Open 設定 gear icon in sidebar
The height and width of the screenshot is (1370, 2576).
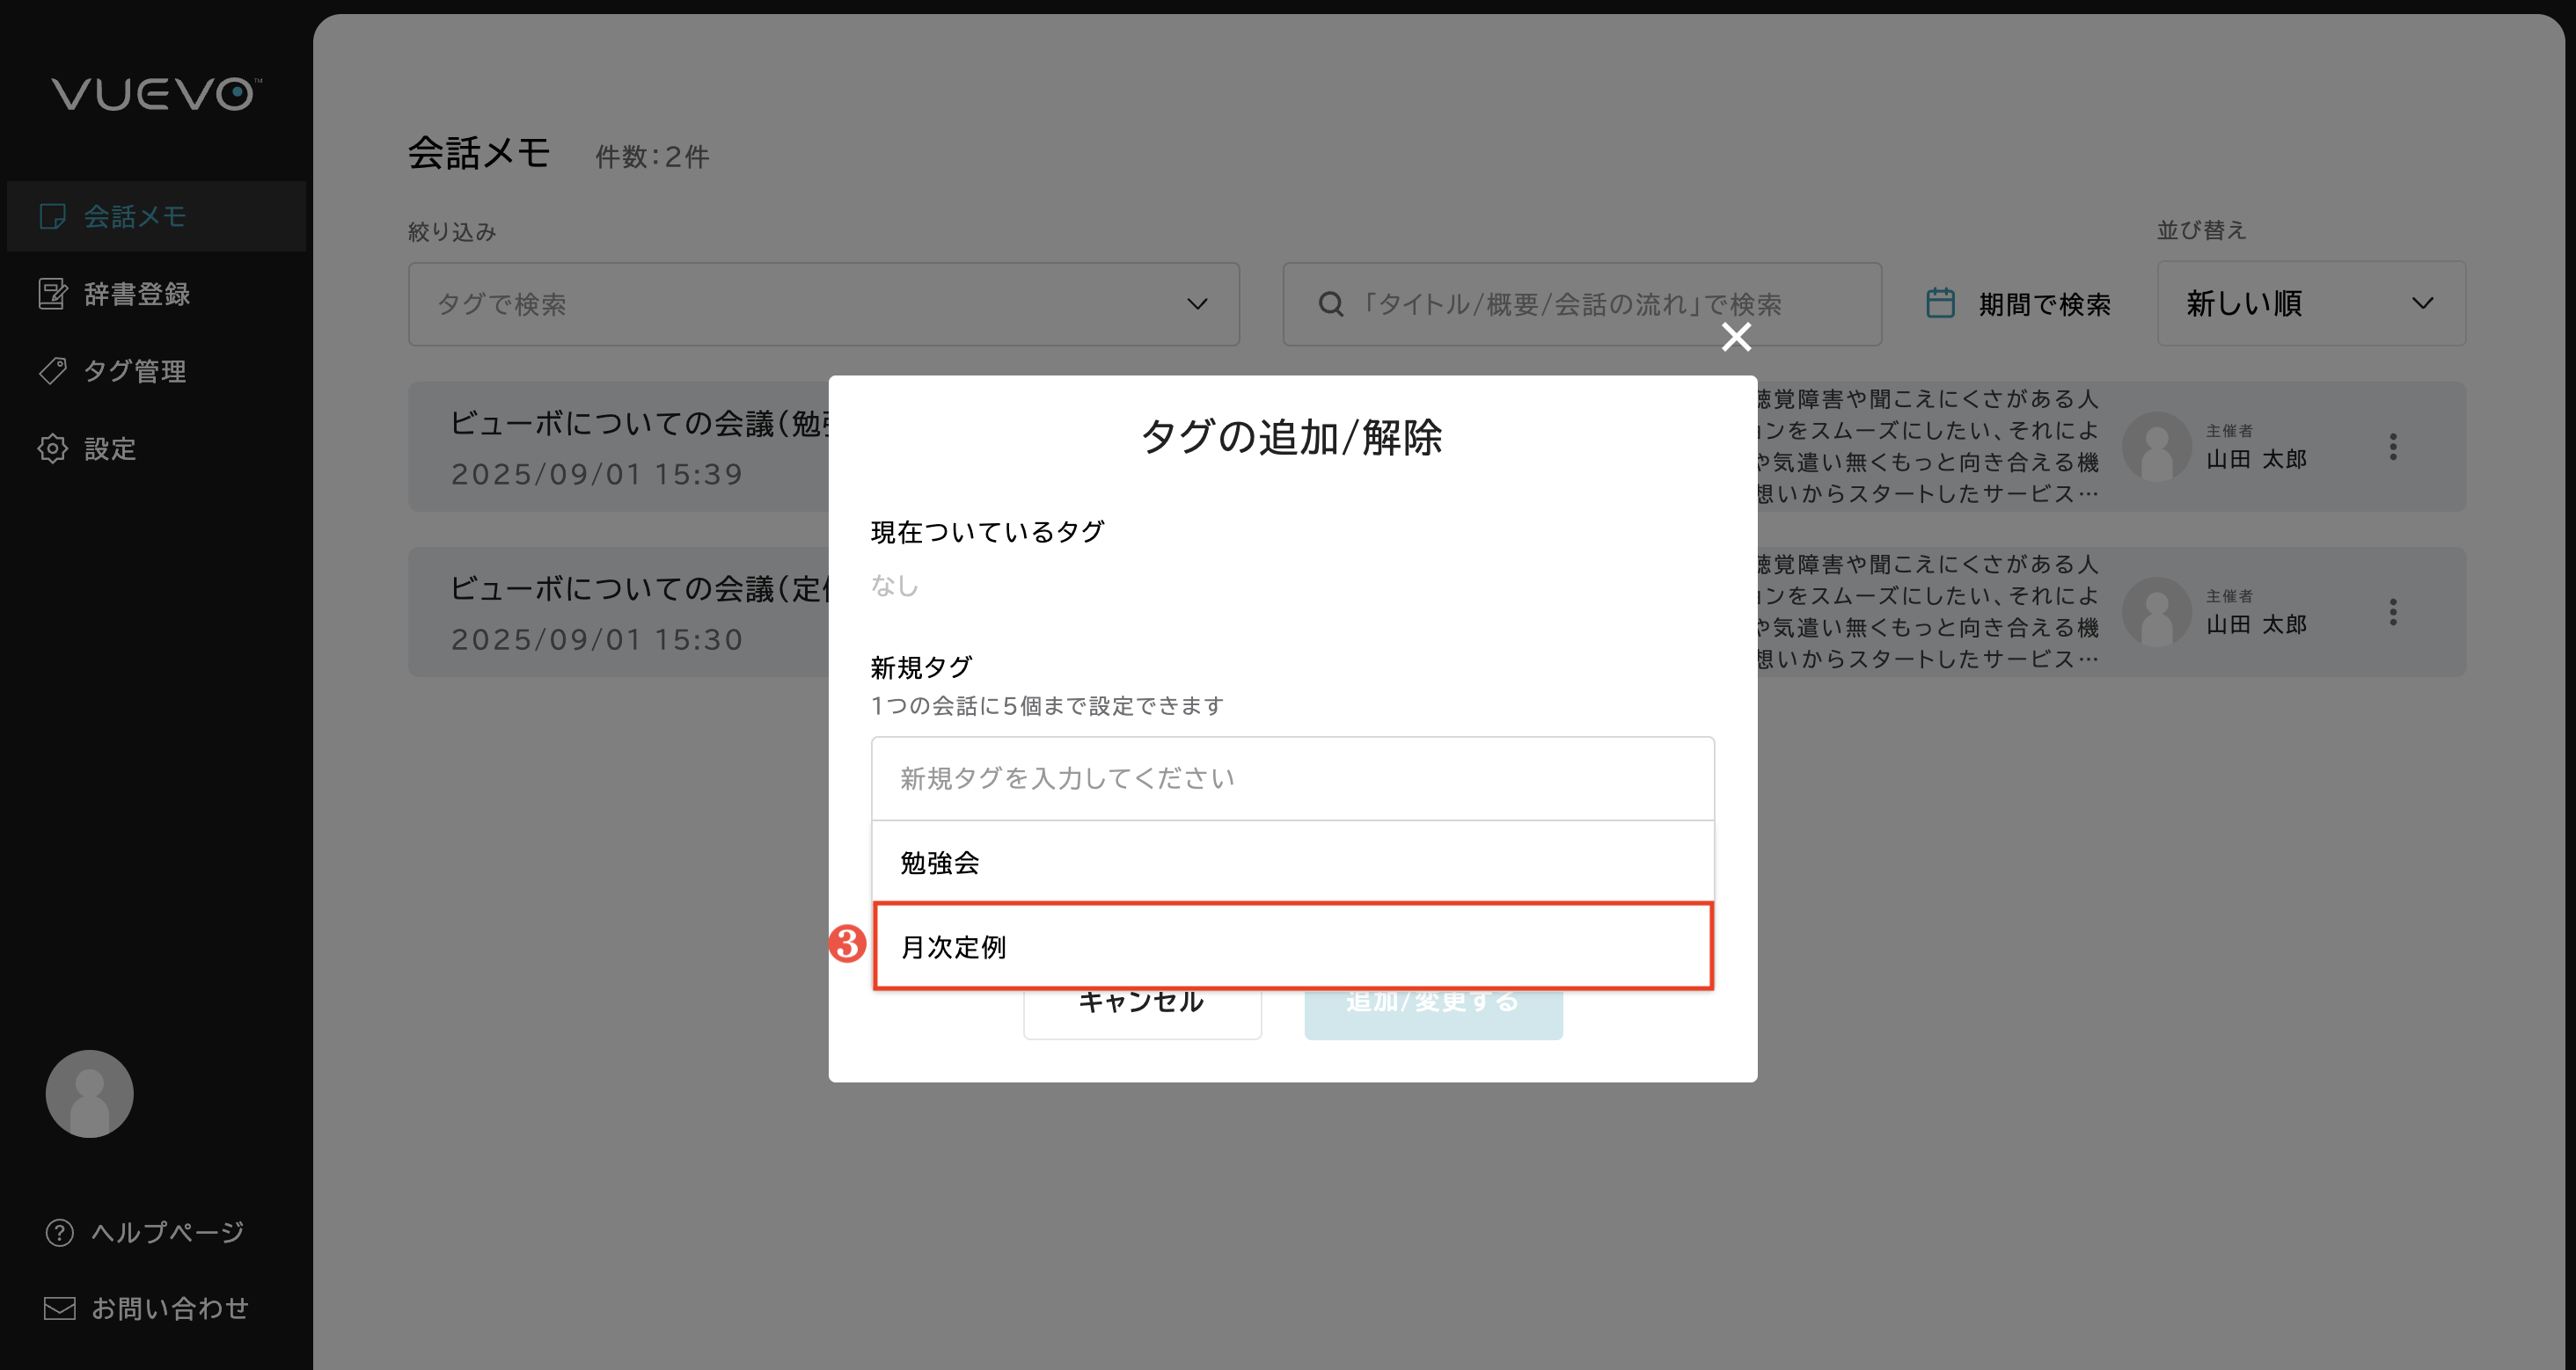point(52,448)
